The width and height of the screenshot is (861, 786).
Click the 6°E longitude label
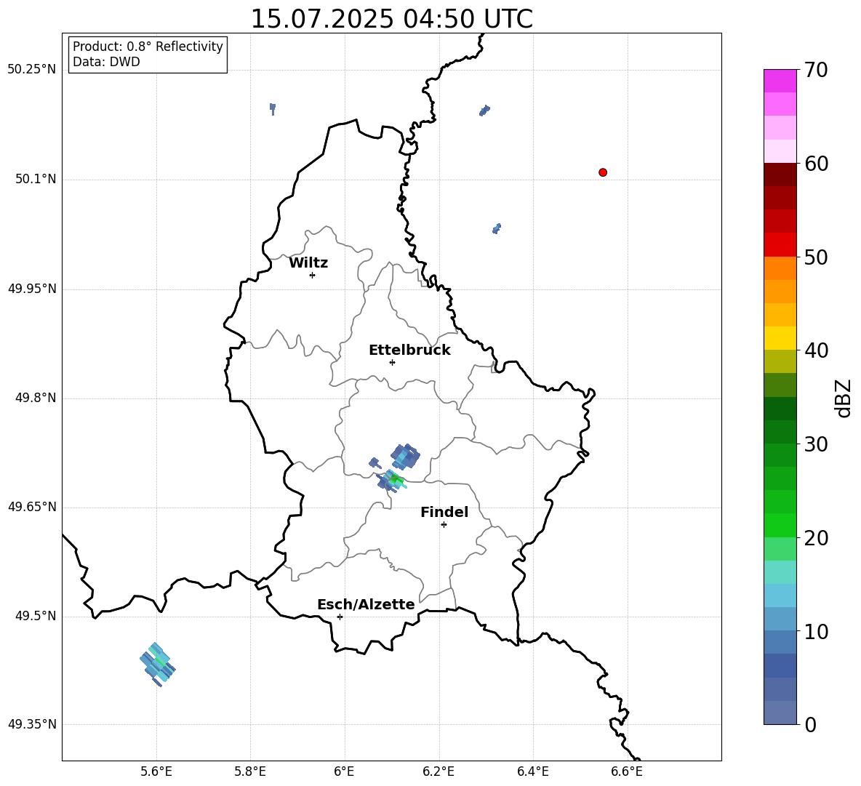coord(345,771)
